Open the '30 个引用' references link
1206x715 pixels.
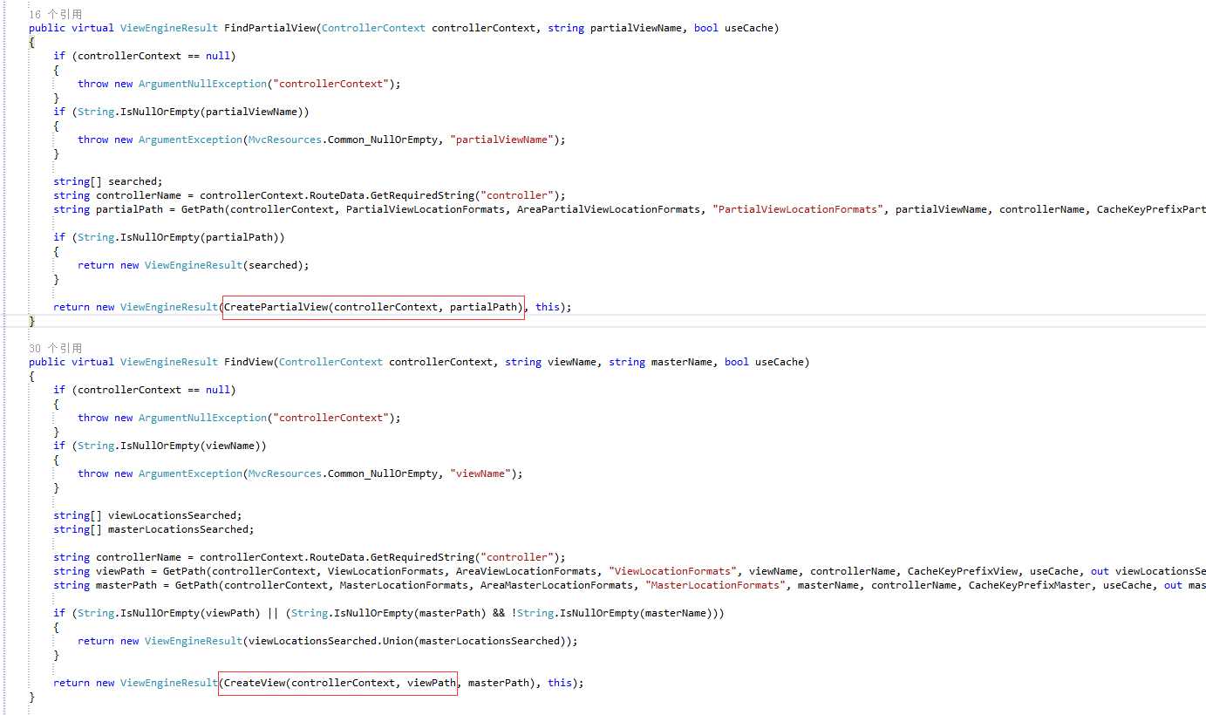(55, 348)
